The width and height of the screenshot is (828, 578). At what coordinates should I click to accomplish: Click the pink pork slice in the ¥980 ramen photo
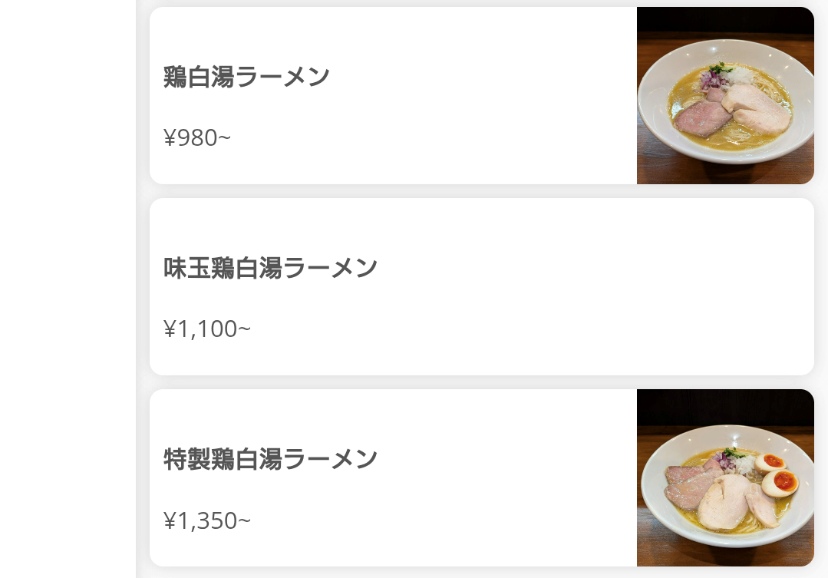(x=698, y=118)
